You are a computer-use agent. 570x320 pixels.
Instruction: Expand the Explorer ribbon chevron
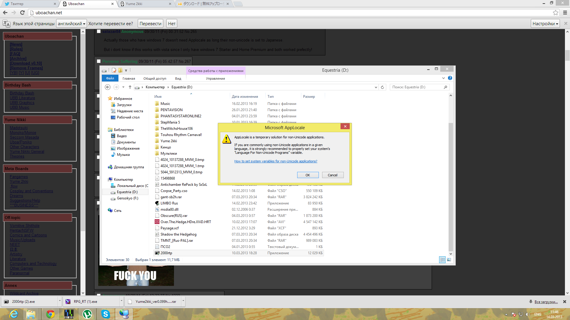click(x=444, y=78)
